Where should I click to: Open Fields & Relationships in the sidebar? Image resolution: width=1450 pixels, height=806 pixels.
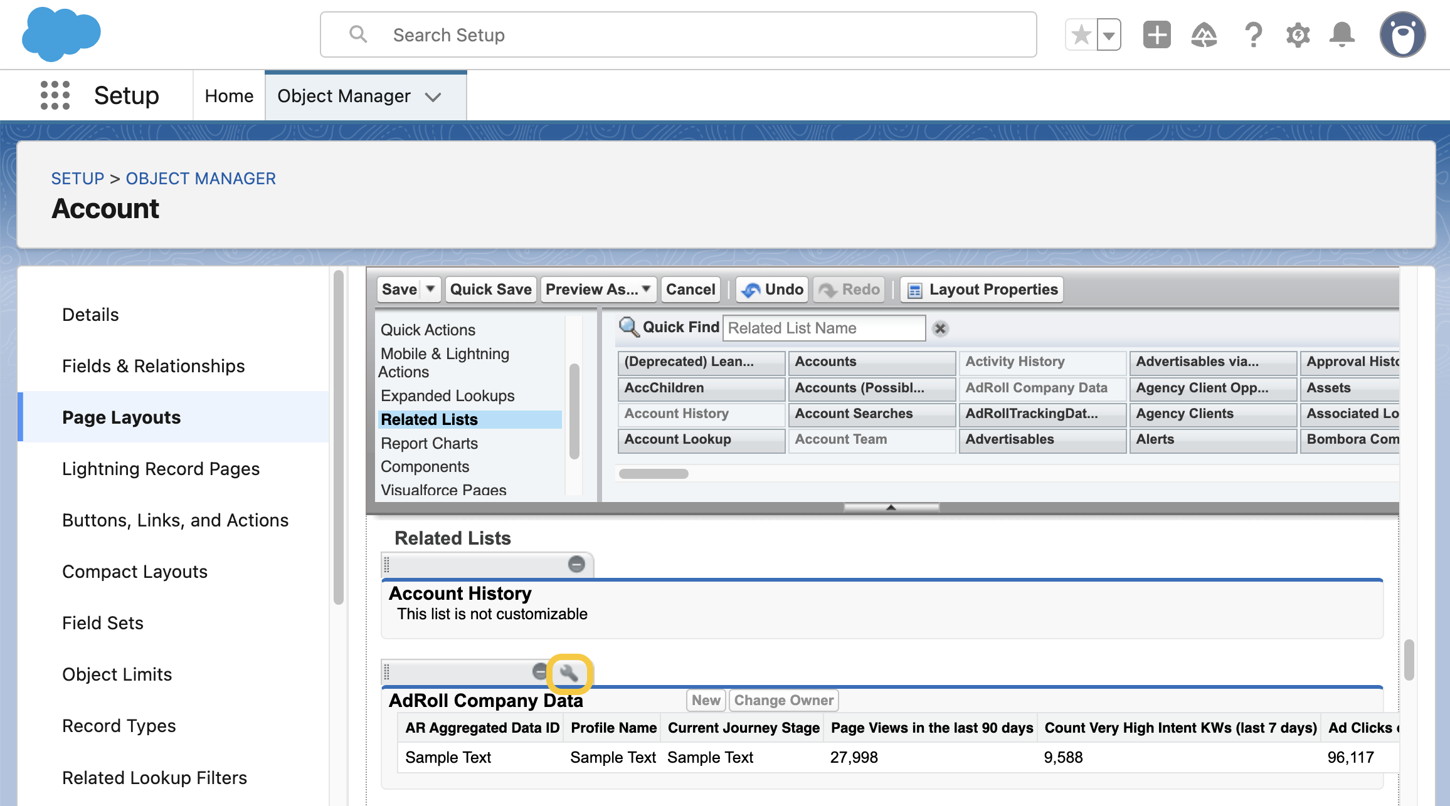(173, 366)
